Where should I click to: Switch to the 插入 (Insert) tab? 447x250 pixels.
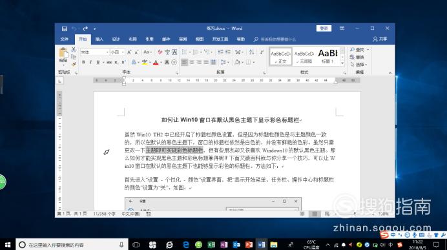point(99,39)
